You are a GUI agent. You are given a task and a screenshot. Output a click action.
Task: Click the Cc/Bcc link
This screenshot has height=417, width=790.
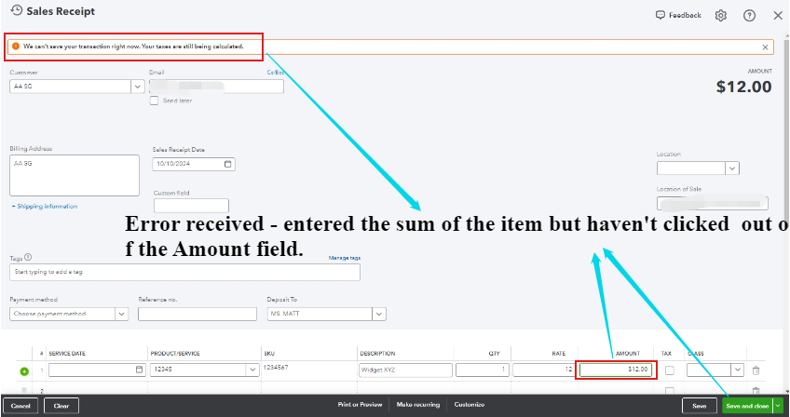pyautogui.click(x=275, y=73)
